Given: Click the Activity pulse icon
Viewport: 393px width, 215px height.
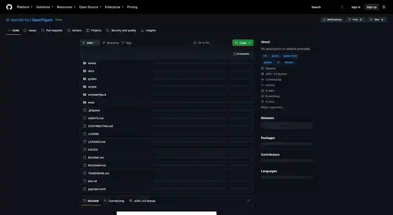Looking at the screenshot, I should (262, 85).
